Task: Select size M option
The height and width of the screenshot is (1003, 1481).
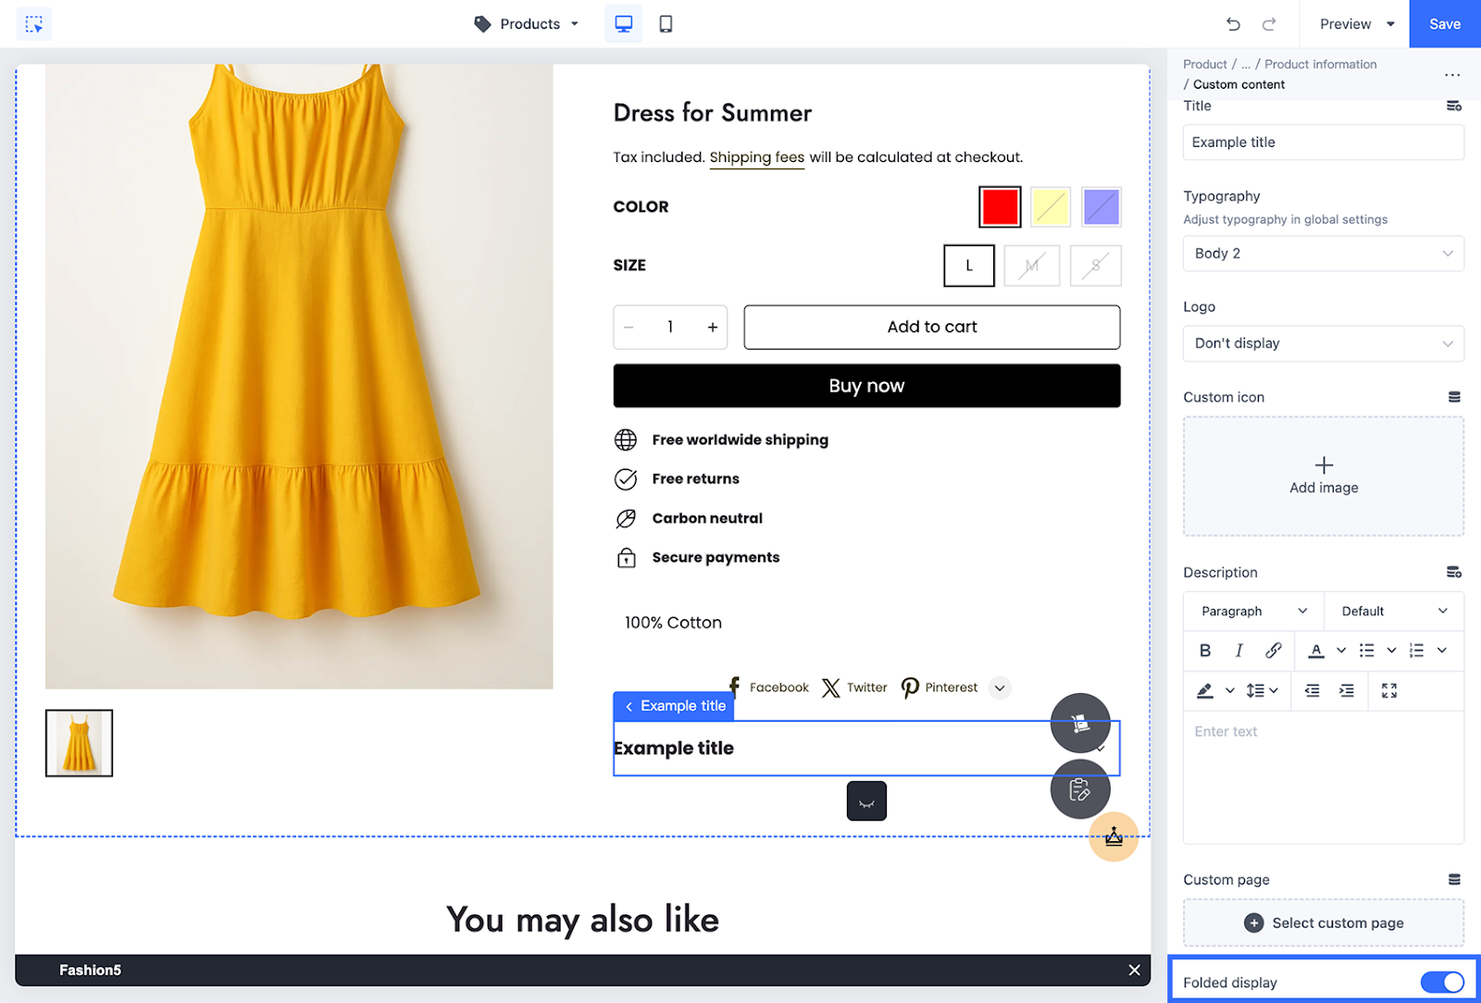Action: [1031, 266]
